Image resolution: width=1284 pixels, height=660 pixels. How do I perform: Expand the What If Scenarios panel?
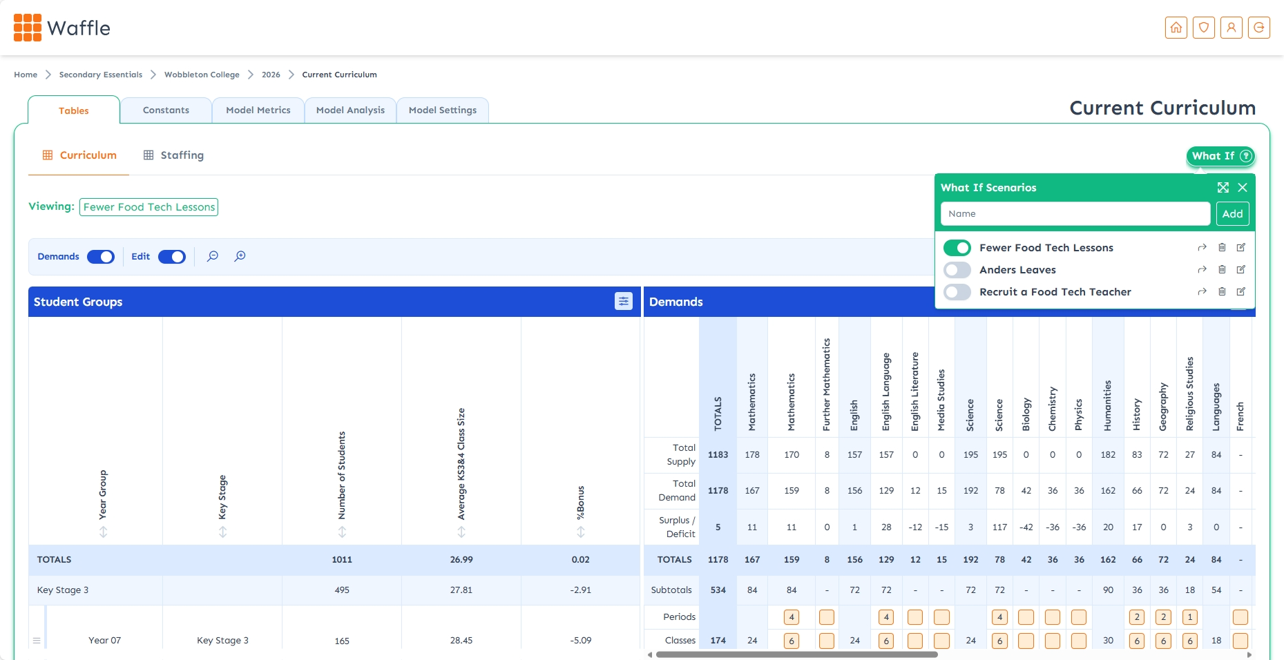click(1223, 188)
